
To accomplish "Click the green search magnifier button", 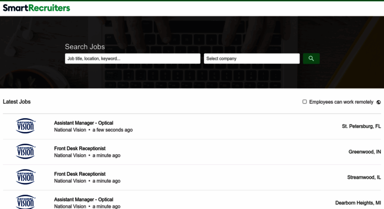I will point(311,58).
